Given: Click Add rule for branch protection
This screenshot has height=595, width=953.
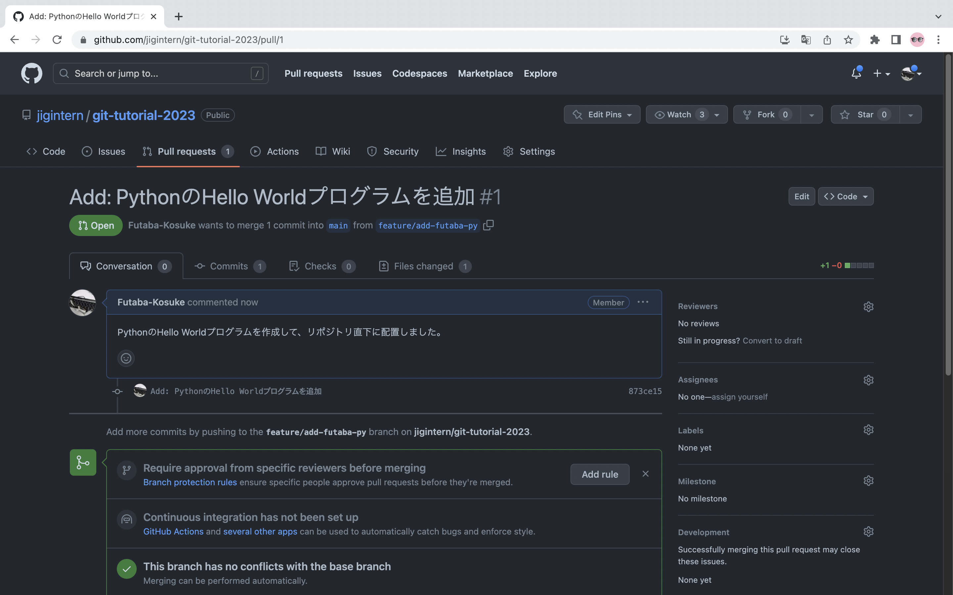Looking at the screenshot, I should pos(600,474).
